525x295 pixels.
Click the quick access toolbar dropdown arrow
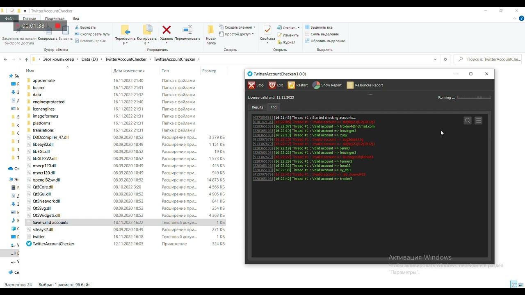[25, 11]
